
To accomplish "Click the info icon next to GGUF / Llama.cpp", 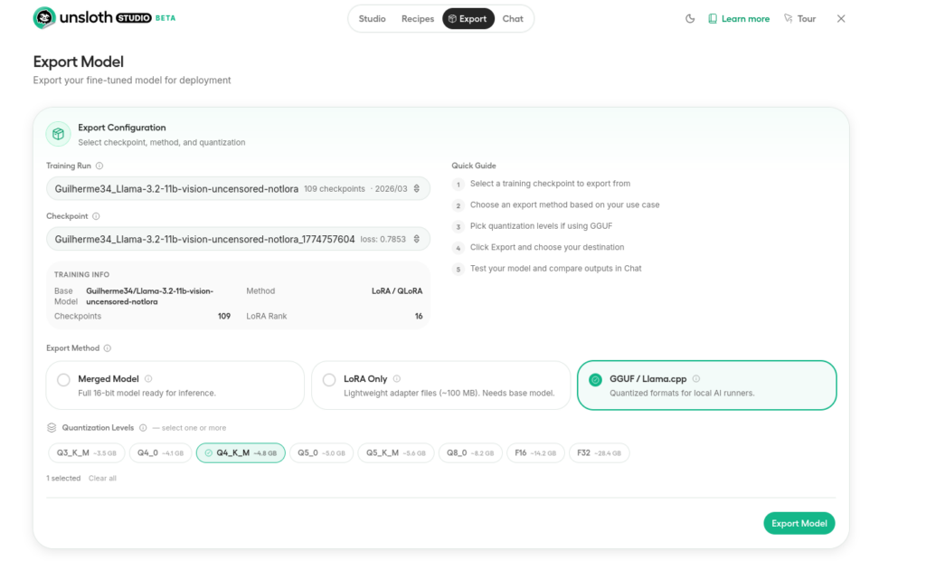I will tap(696, 379).
